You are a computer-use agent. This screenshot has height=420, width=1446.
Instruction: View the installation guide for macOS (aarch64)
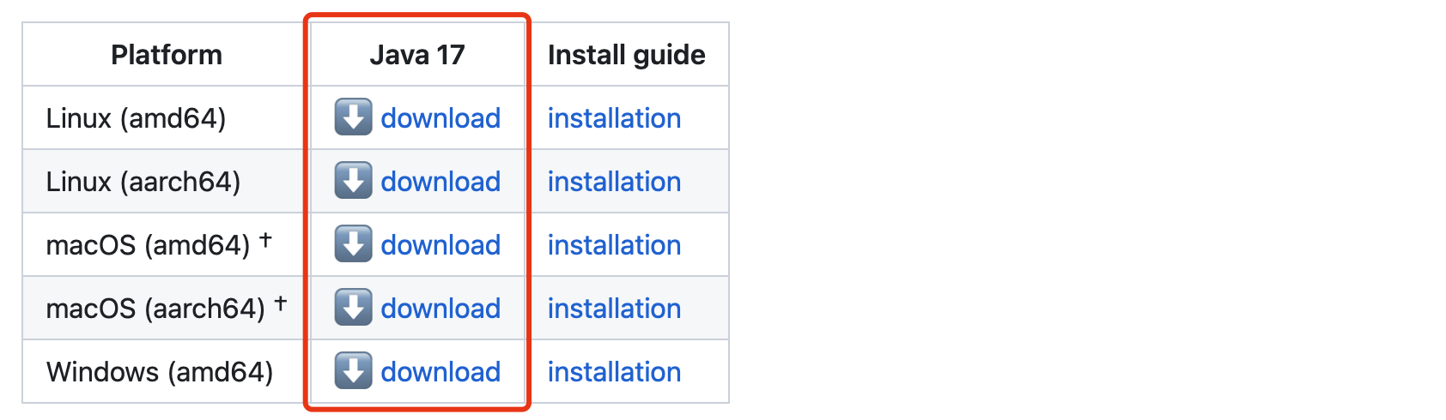coord(614,309)
